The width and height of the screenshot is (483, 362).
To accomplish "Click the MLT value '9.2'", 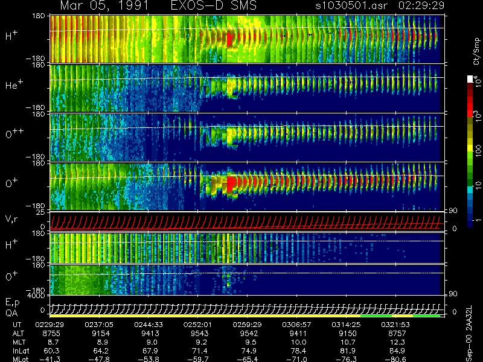I will point(201,342).
